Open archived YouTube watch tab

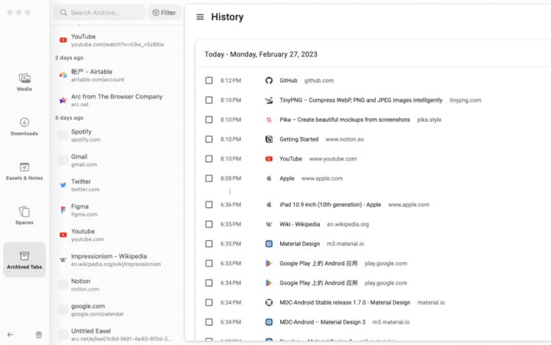(x=117, y=40)
